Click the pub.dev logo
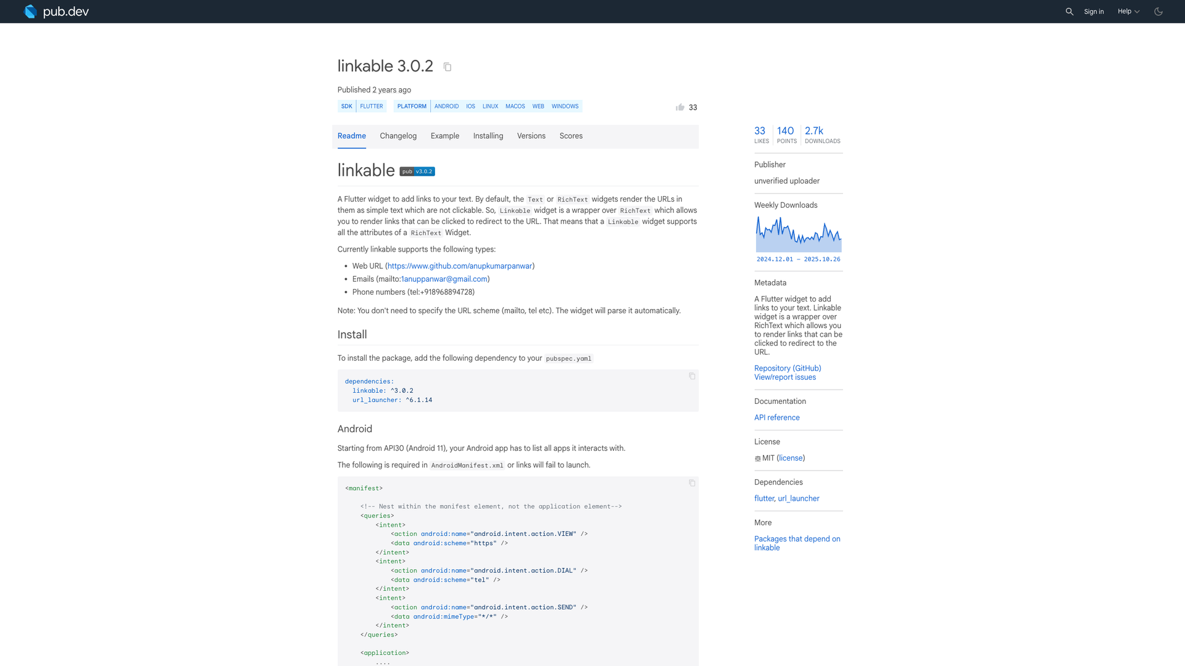1185x666 pixels. pos(56,11)
